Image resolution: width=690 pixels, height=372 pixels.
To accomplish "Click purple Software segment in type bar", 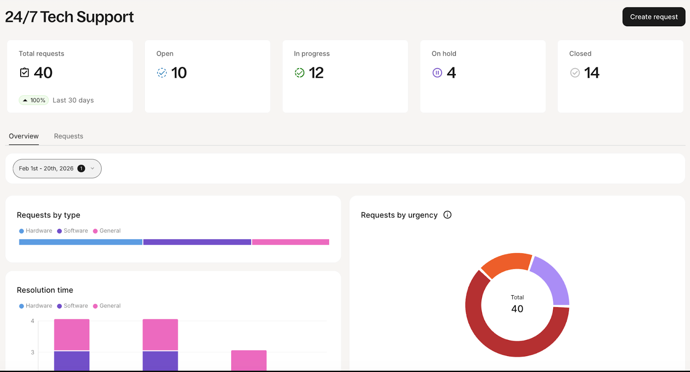I will (197, 242).
